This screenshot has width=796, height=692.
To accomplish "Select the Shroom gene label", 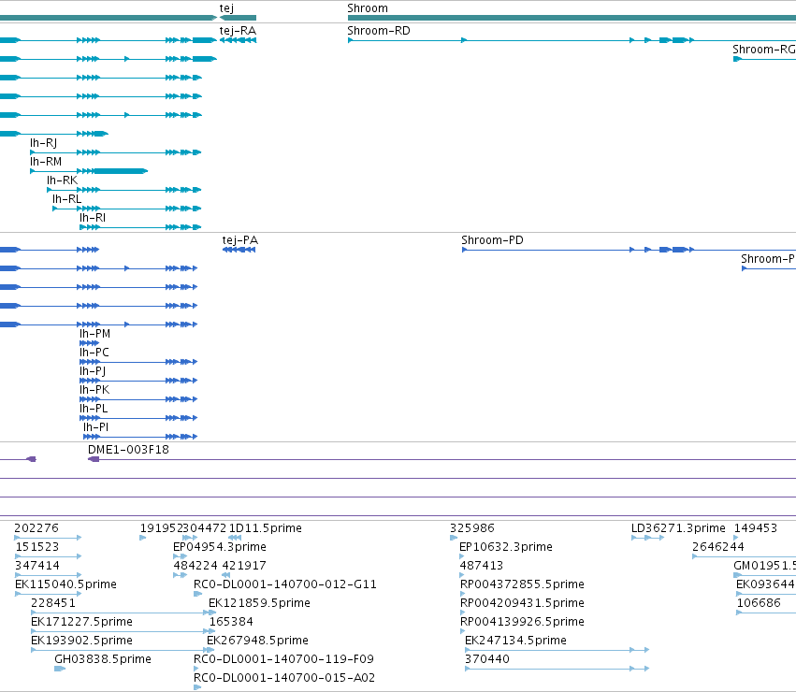I will click(x=368, y=8).
